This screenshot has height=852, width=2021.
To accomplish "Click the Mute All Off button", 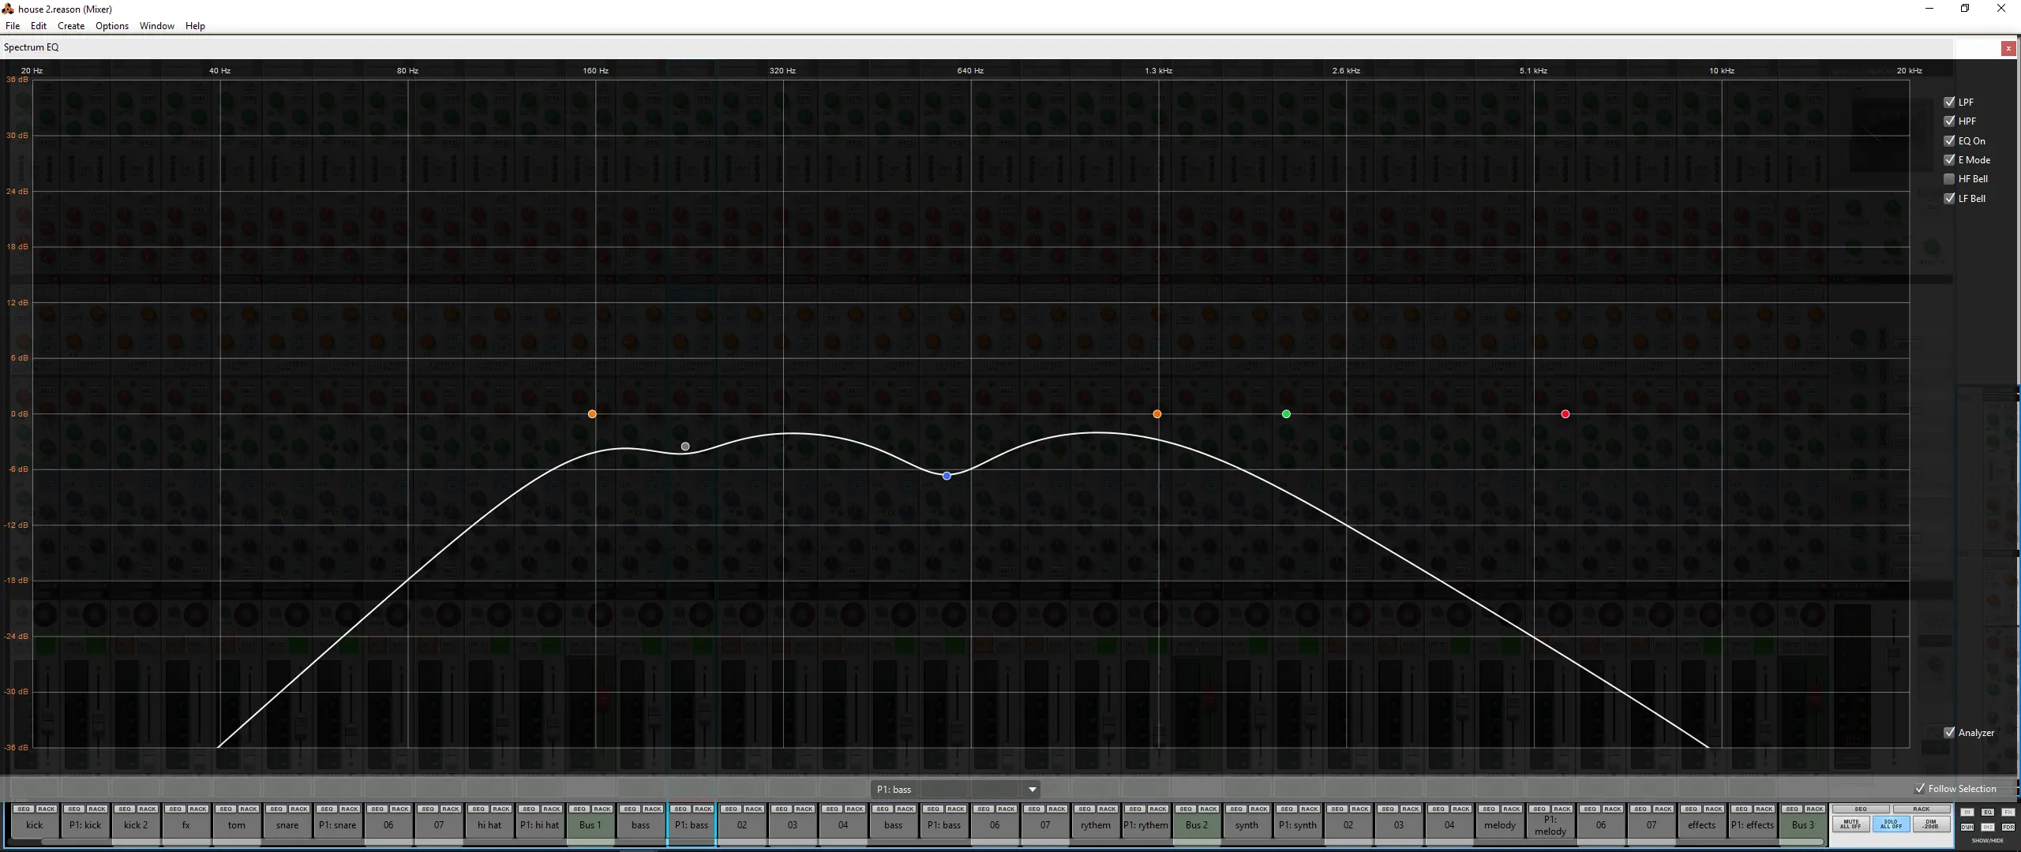I will (x=1851, y=824).
